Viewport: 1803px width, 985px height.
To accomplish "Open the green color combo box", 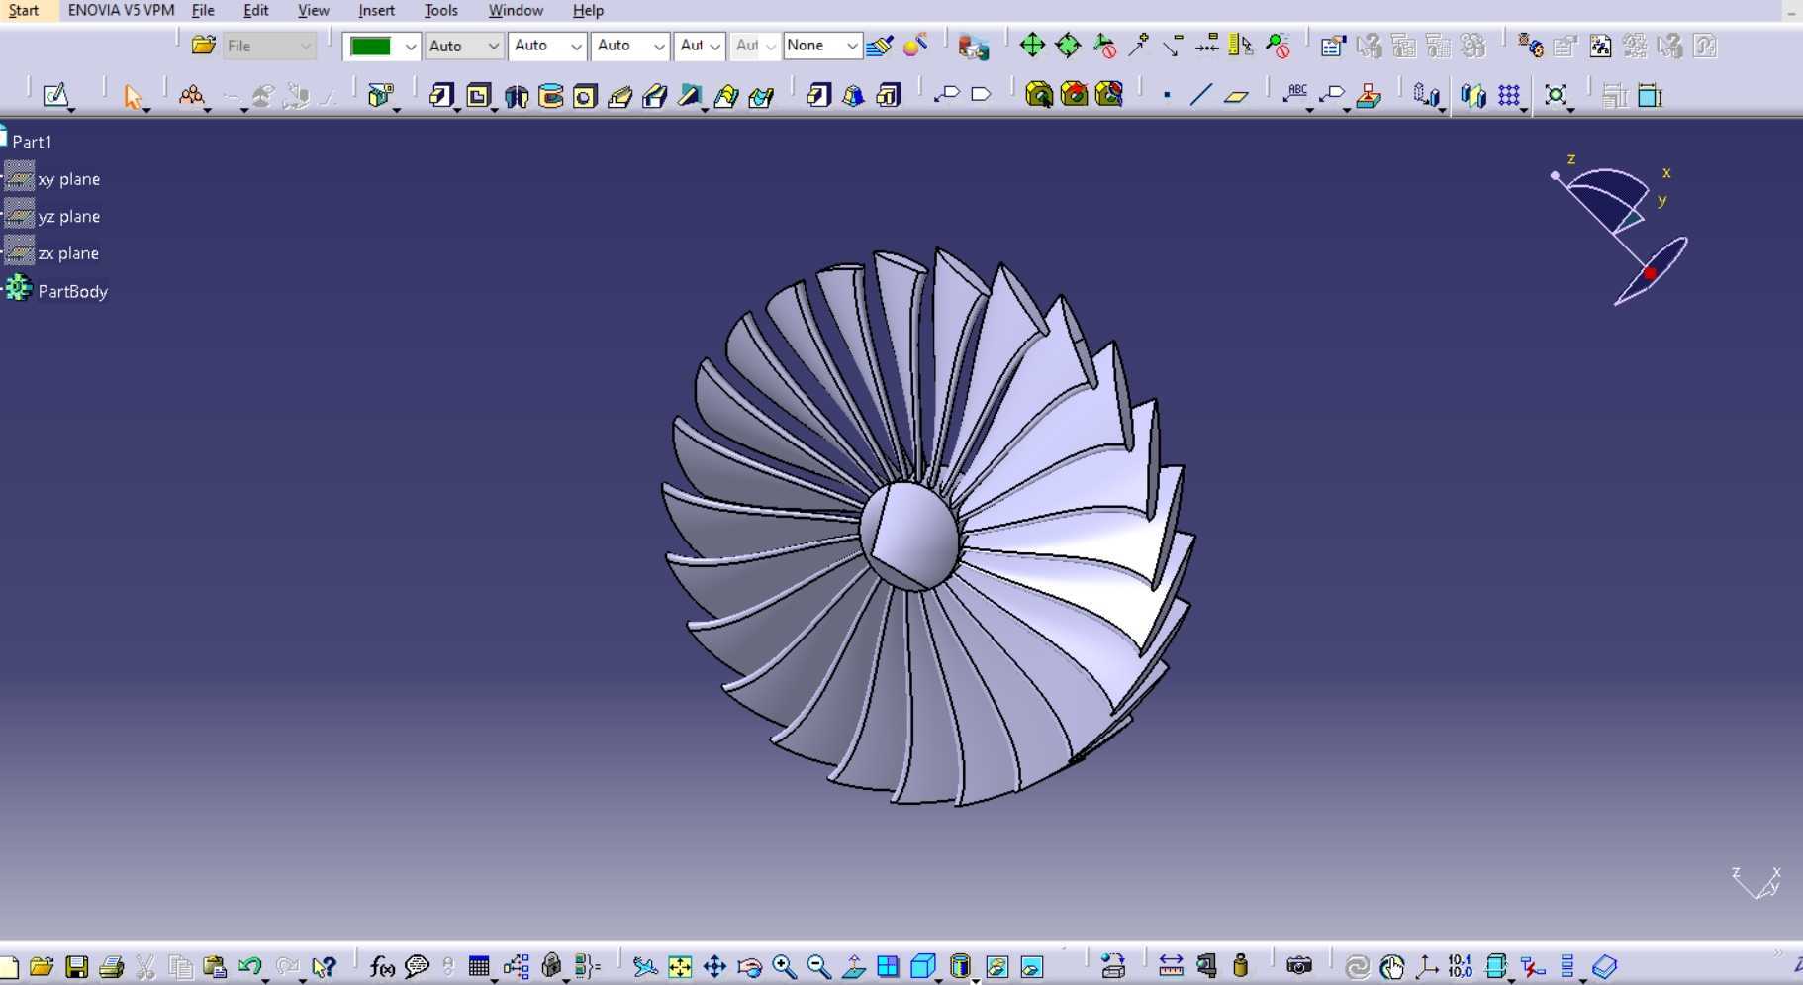I will tap(382, 47).
